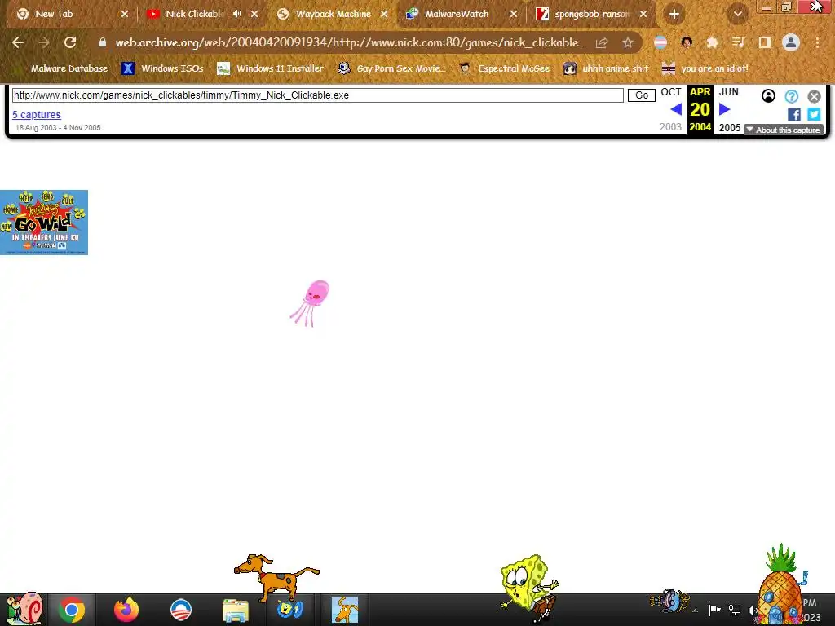
Task: Open File Explorer folder in taskbar
Action: (x=236, y=611)
